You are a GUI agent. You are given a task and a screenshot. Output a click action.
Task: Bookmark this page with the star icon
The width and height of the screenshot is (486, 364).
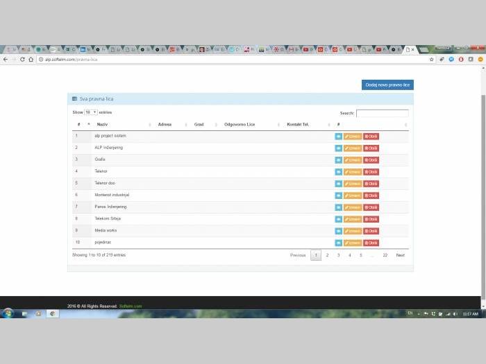coord(431,60)
